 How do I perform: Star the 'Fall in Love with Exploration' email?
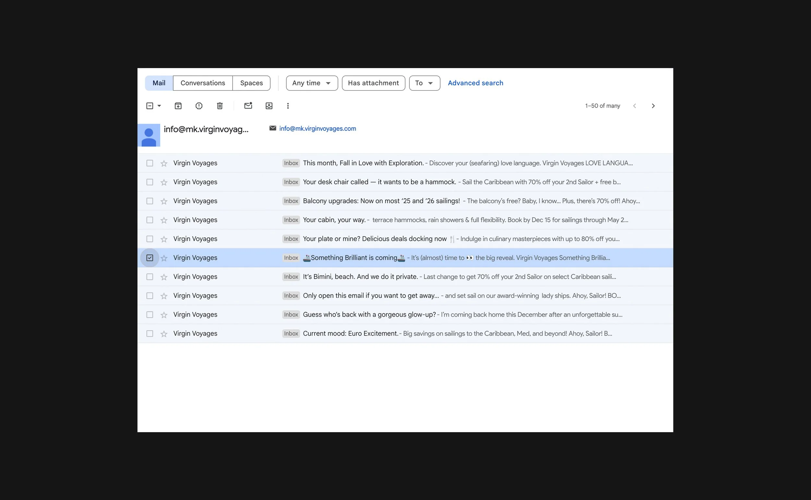tap(163, 163)
